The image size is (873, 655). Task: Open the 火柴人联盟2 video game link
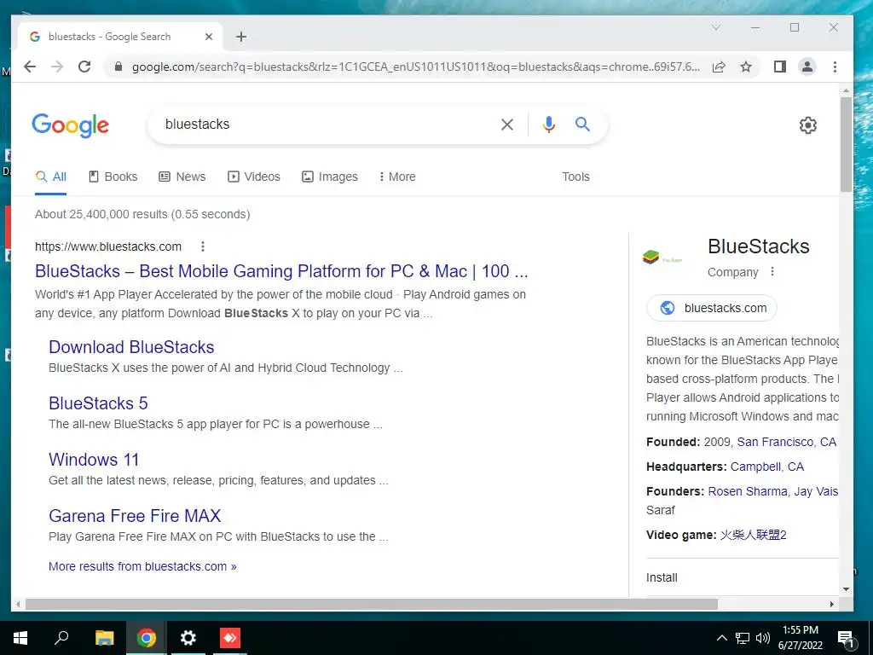[753, 536]
